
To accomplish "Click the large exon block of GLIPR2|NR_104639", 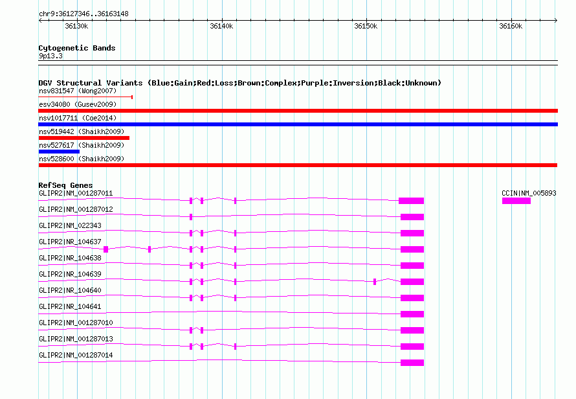I will (412, 282).
